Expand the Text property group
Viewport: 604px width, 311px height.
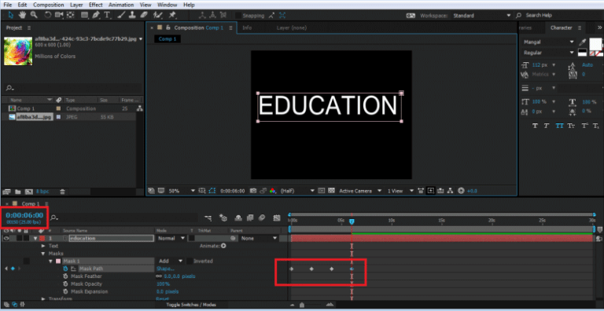click(x=42, y=246)
